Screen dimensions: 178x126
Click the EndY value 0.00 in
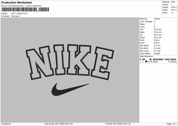(157, 43)
